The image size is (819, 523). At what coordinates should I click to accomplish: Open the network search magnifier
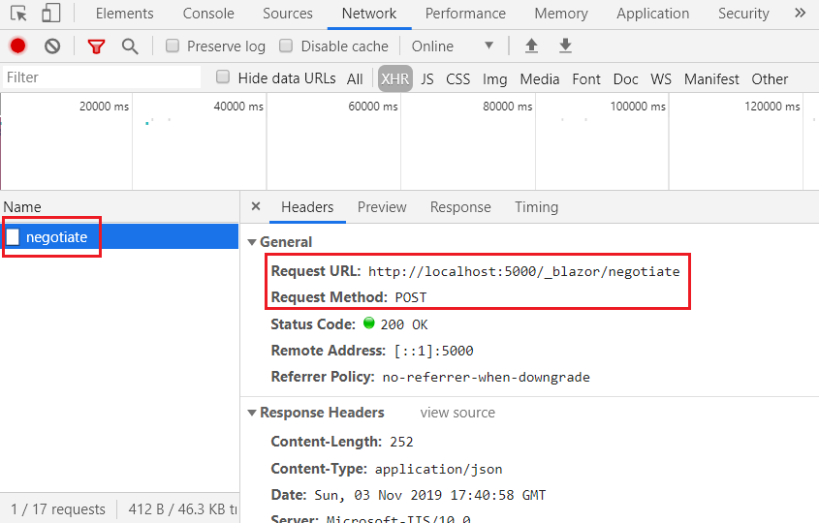(130, 46)
